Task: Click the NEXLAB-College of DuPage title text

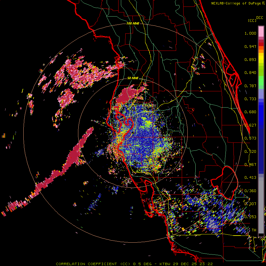Action: [x=236, y=3]
